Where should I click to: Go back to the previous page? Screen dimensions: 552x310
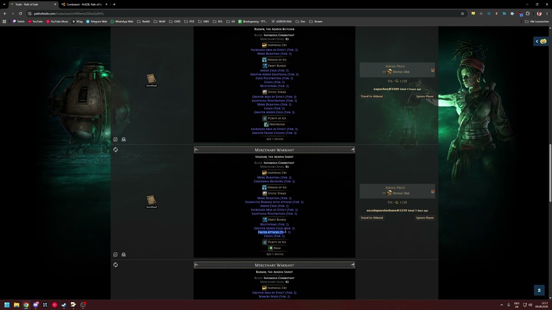[x=5, y=13]
